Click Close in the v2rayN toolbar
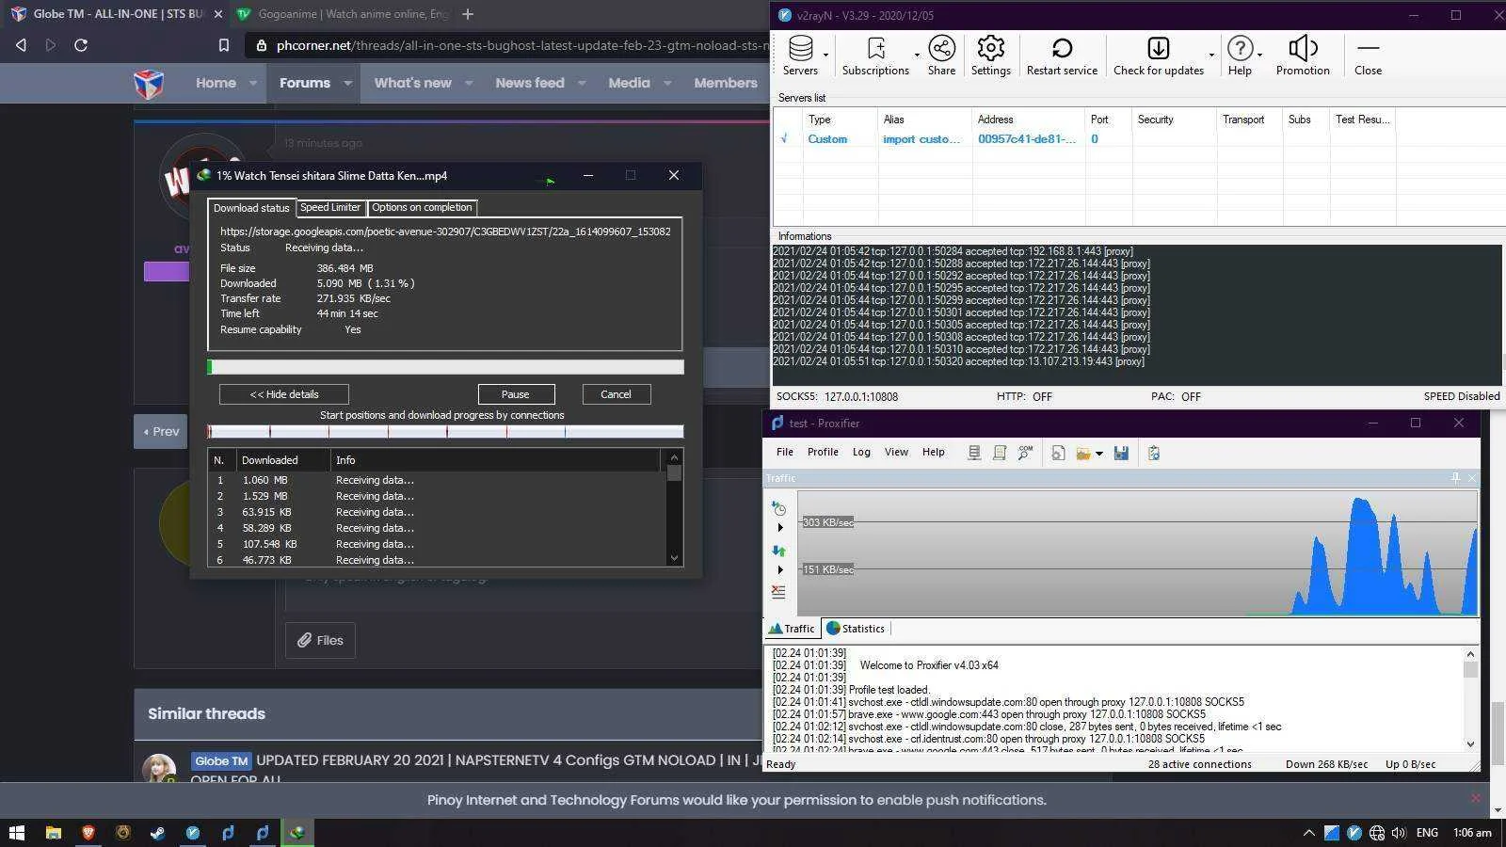 click(1368, 56)
